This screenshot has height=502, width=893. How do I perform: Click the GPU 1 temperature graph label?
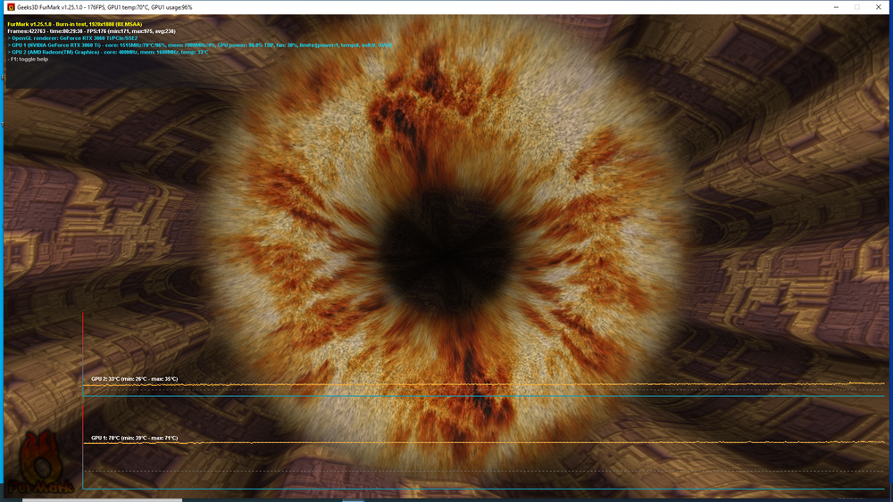tap(134, 438)
